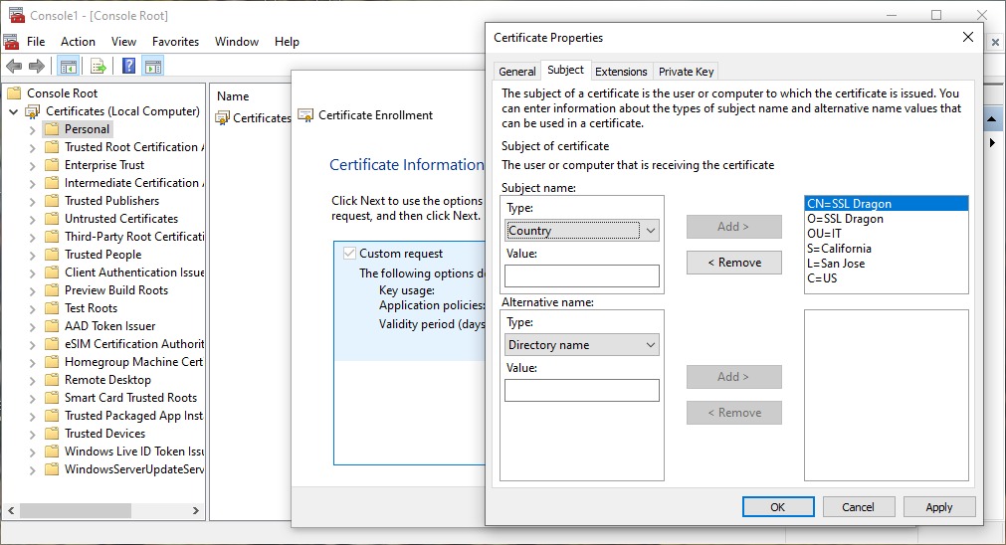Open the Favorites menu
Image resolution: width=1006 pixels, height=545 pixels.
coord(175,42)
